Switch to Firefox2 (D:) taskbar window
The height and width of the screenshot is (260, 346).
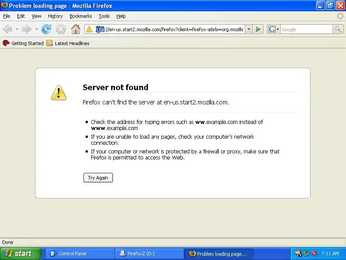[149, 253]
